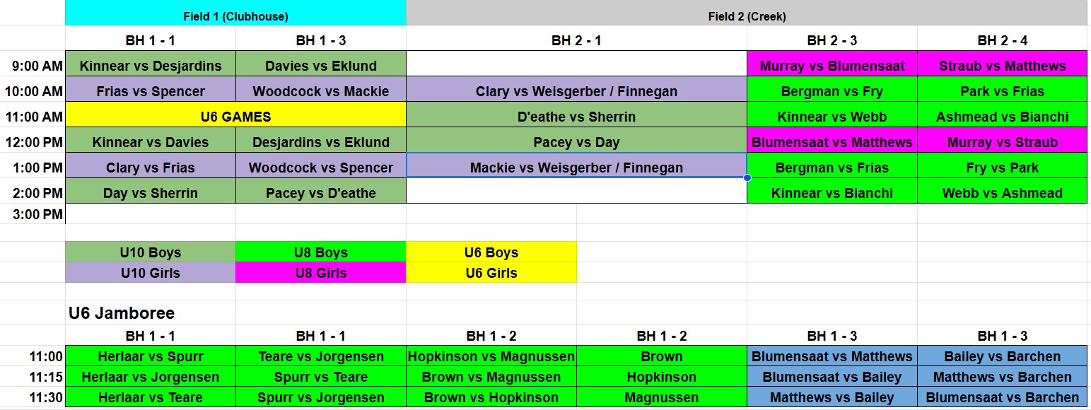Select the Kinnear vs Desjardins cell
Screen dimensions: 1091x410
click(x=151, y=66)
